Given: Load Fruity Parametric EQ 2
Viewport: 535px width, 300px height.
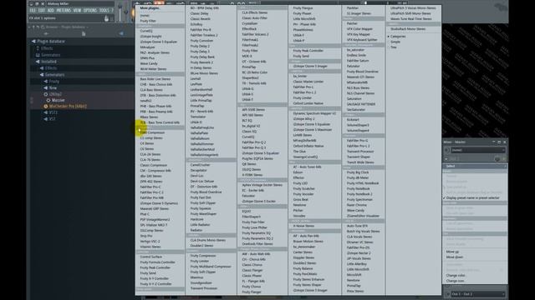Looking at the screenshot, I should [257, 238].
